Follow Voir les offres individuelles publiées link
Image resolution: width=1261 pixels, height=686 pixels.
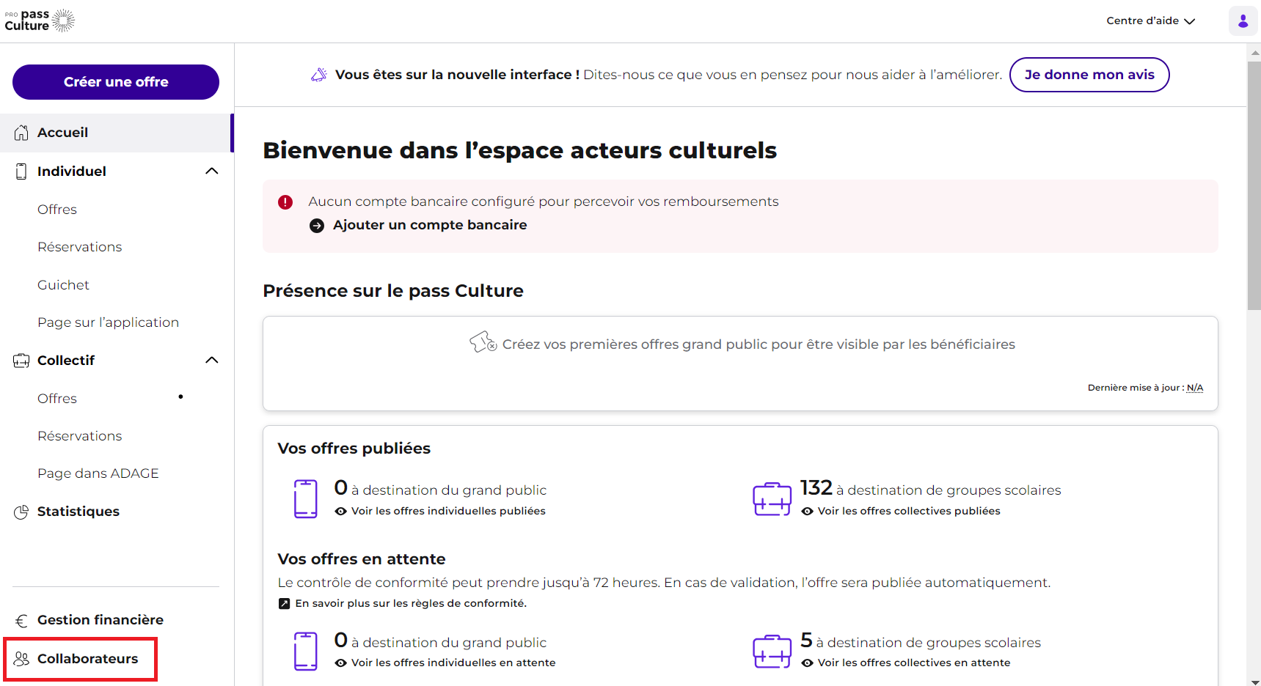click(x=448, y=512)
